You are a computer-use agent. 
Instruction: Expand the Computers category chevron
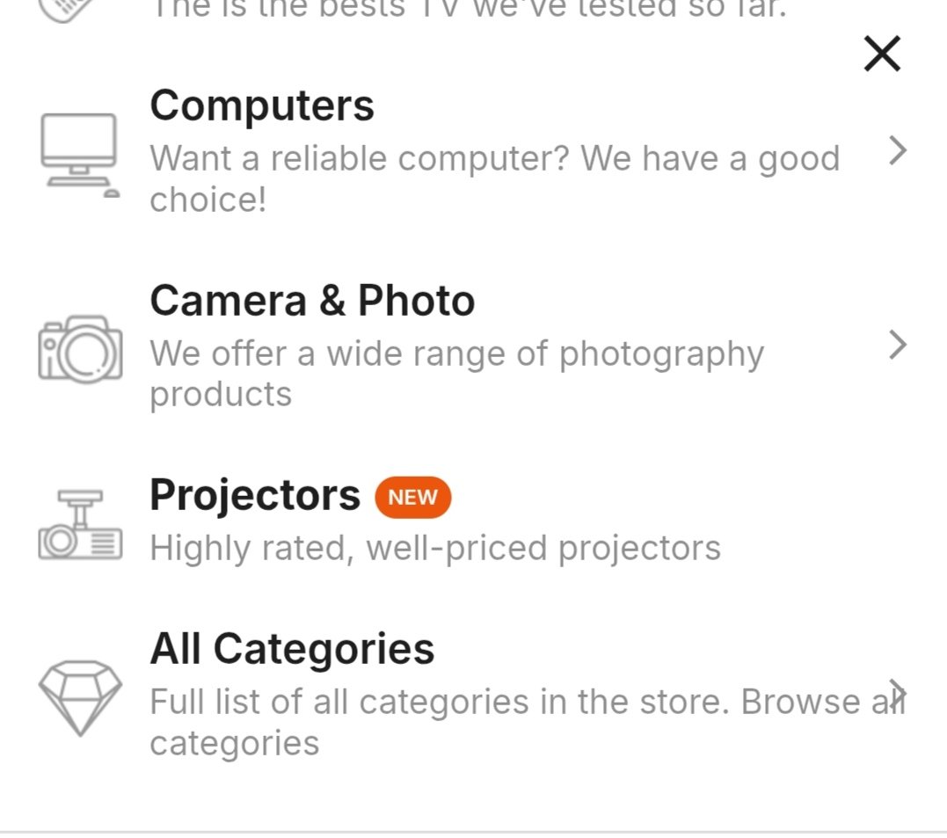(x=897, y=151)
